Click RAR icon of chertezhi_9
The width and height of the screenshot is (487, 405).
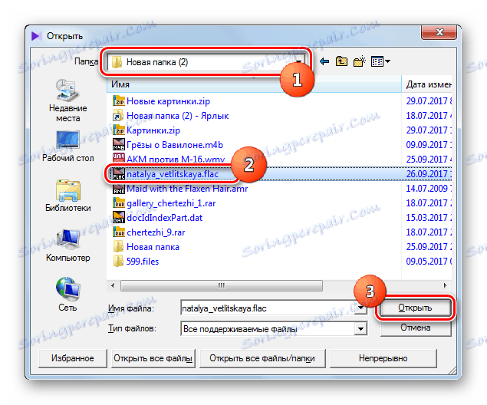point(119,232)
